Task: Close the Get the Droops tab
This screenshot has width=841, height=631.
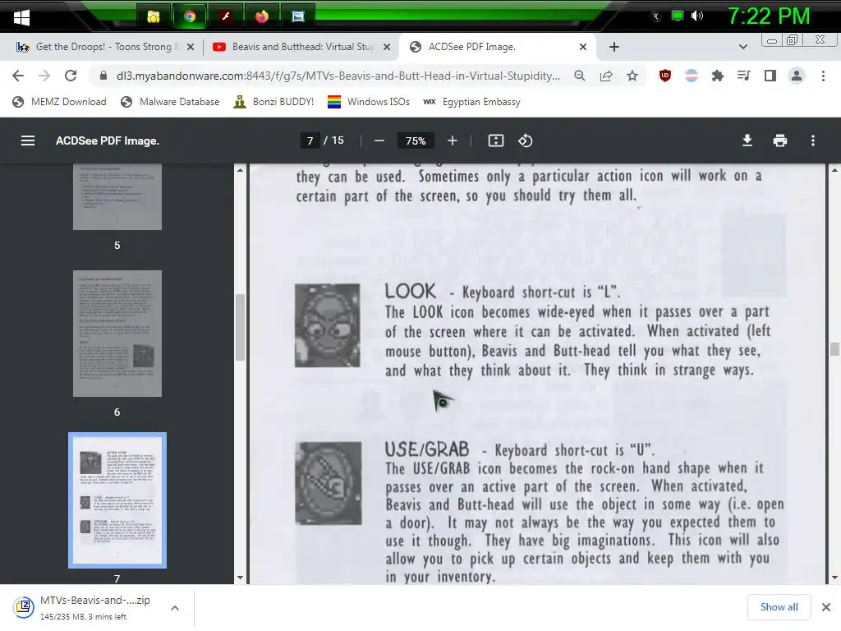Action: pyautogui.click(x=191, y=47)
